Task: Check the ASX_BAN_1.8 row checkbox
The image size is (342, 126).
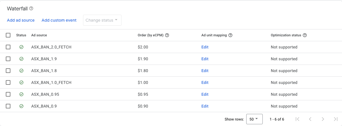Action: (8, 71)
